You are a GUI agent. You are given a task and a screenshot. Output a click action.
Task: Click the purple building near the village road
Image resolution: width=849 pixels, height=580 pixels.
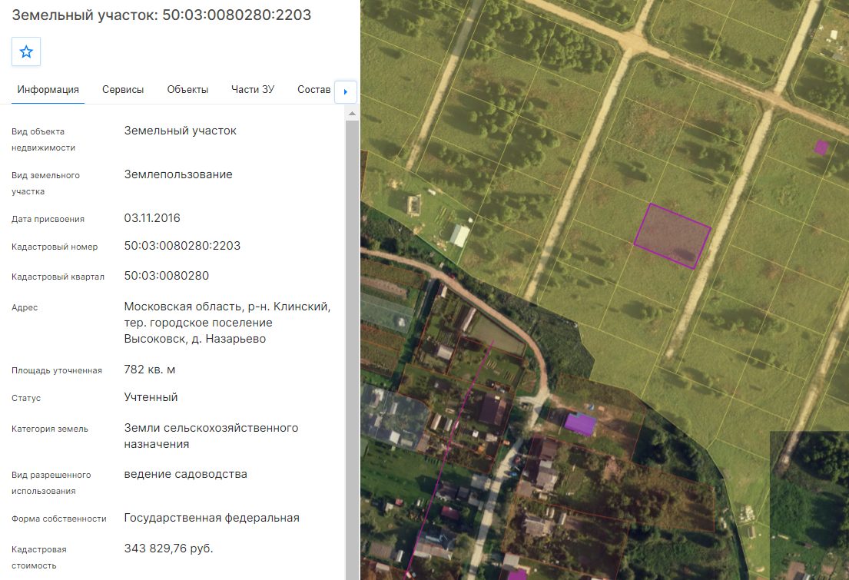[x=580, y=424]
